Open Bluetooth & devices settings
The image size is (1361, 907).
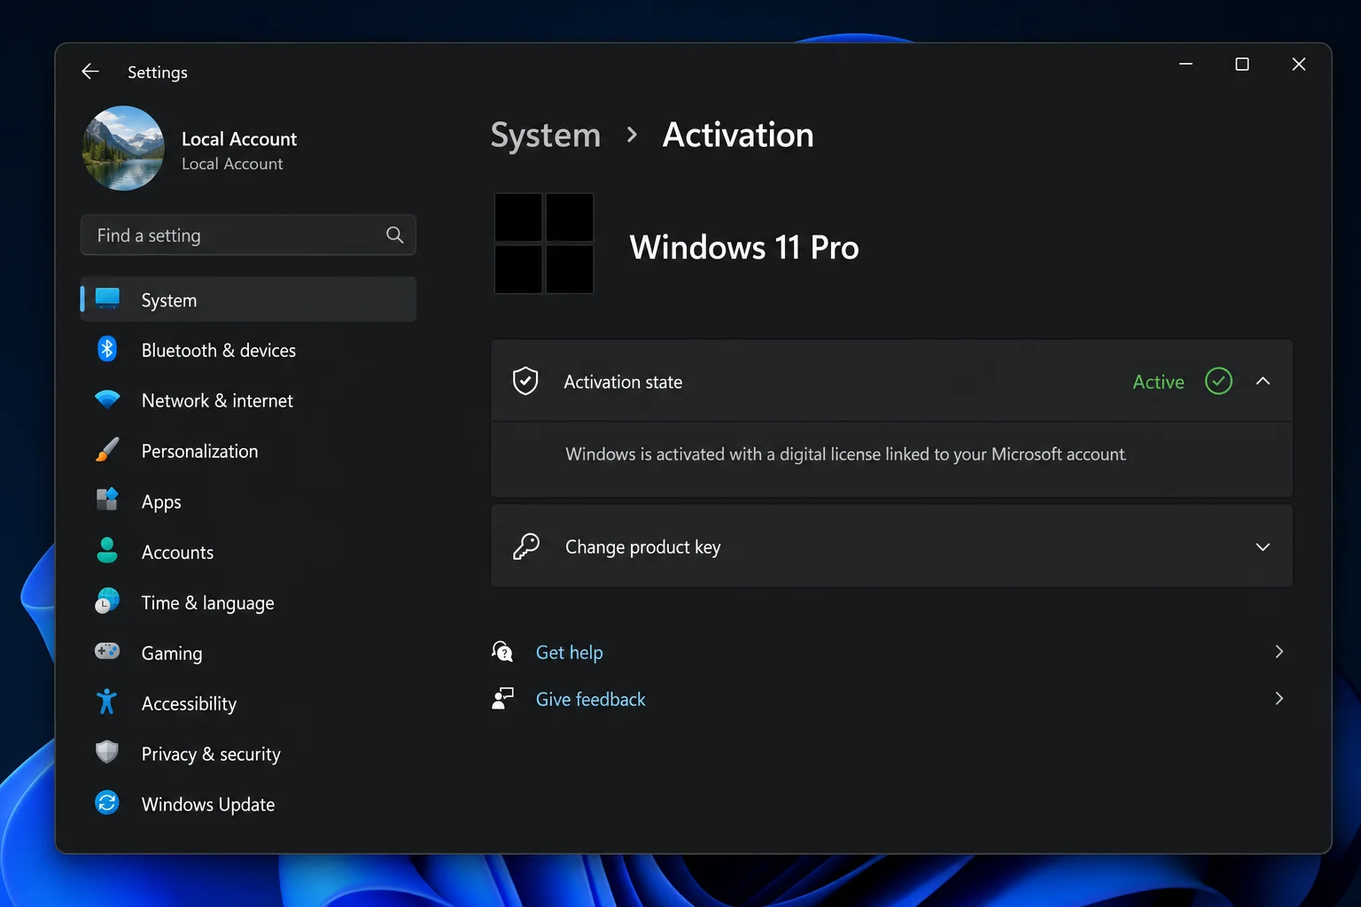[219, 351]
